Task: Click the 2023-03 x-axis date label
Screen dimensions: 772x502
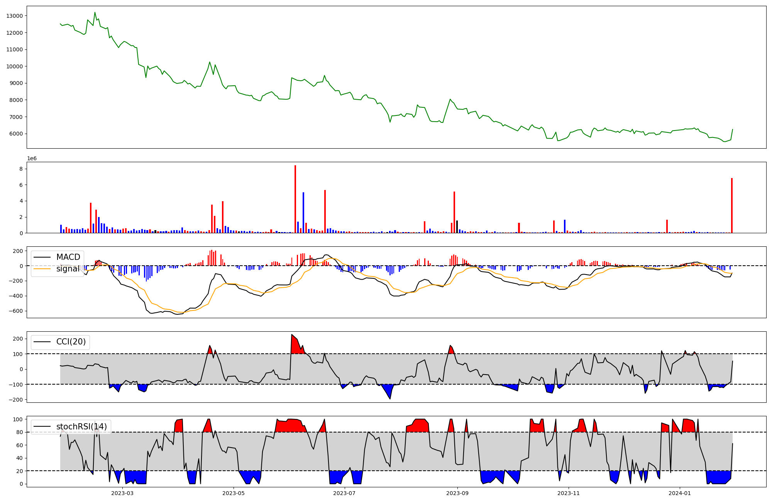Action: [x=122, y=493]
